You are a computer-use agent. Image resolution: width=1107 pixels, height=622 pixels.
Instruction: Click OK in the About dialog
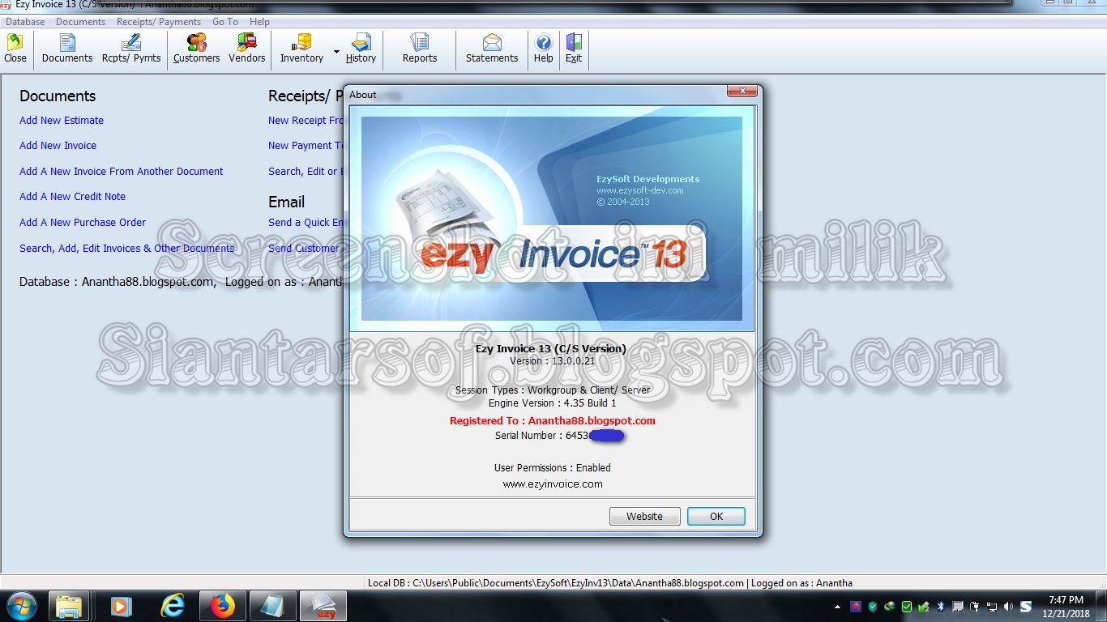click(716, 517)
